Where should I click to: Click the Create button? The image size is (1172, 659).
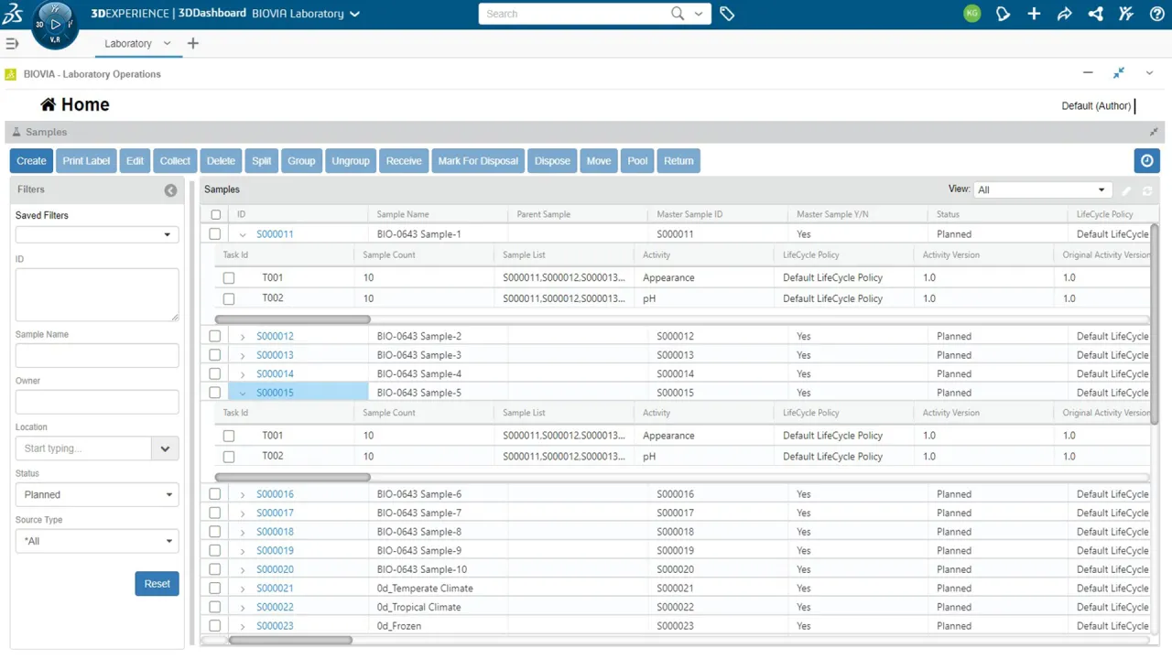click(31, 160)
